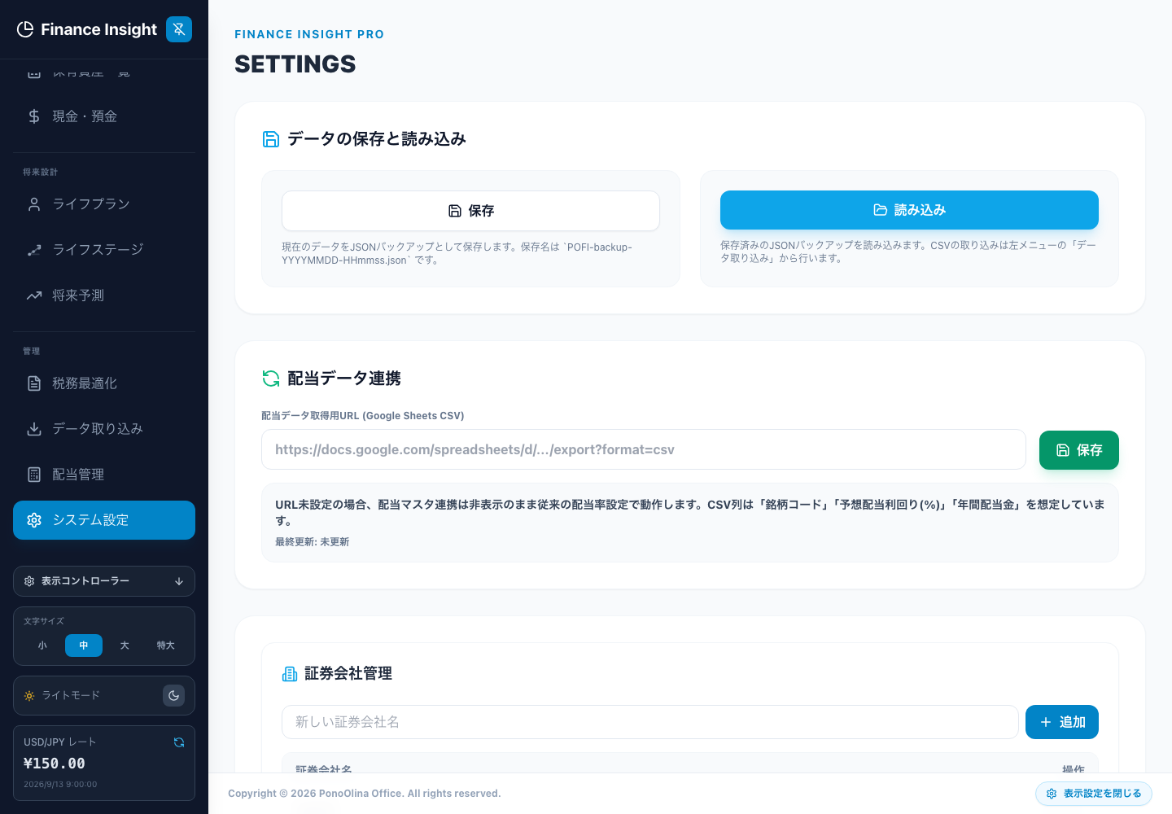Click the sun icon beside ライトモード
The image size is (1172, 814).
(x=29, y=696)
